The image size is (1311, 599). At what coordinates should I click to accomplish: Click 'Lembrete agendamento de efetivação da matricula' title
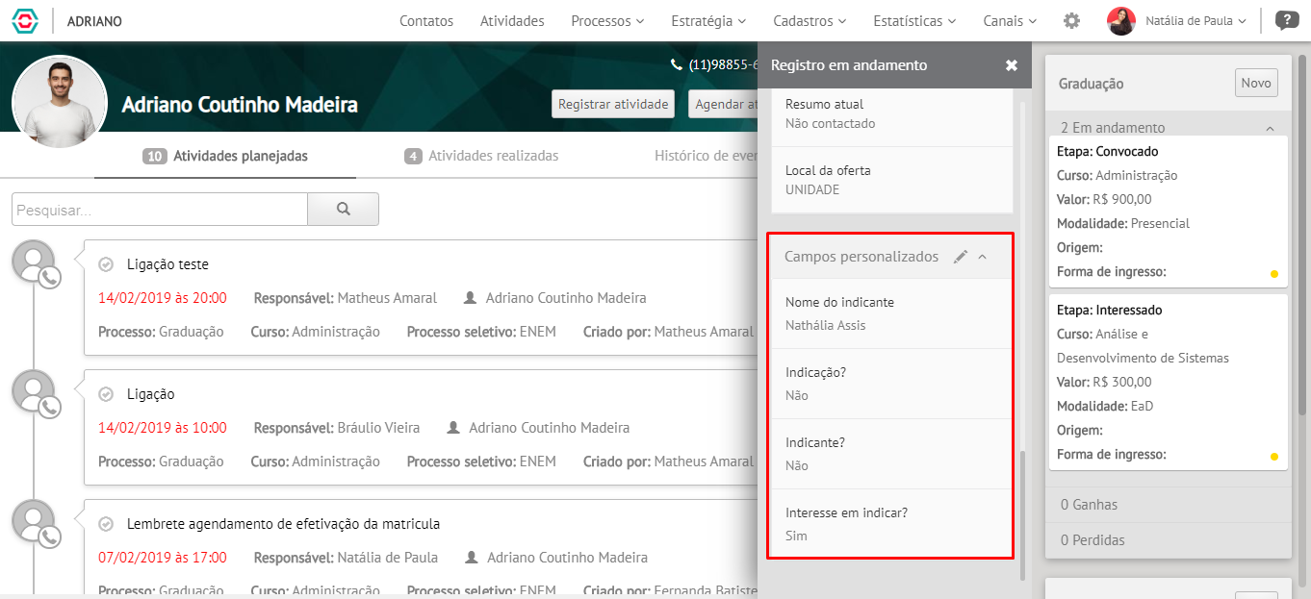[283, 524]
